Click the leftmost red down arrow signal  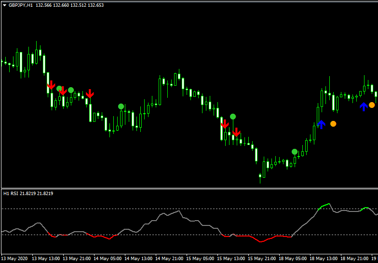(51, 86)
